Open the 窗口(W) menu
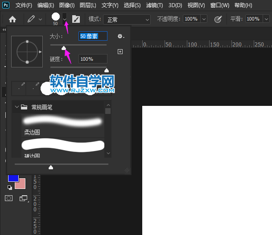The width and height of the screenshot is (272, 235). (220, 5)
